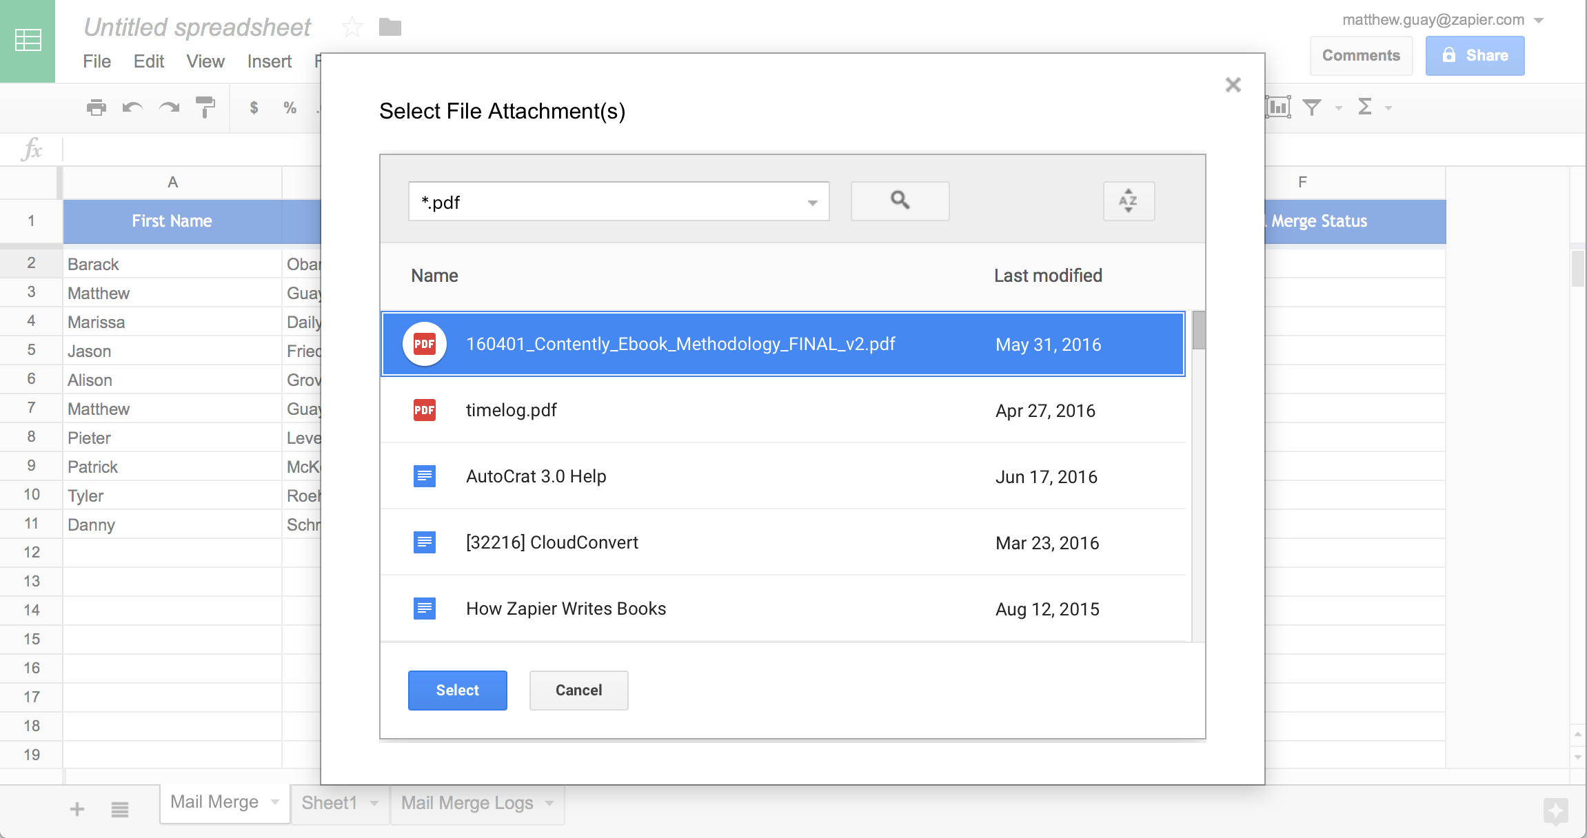Switch to the Mail Merge tab

[205, 802]
